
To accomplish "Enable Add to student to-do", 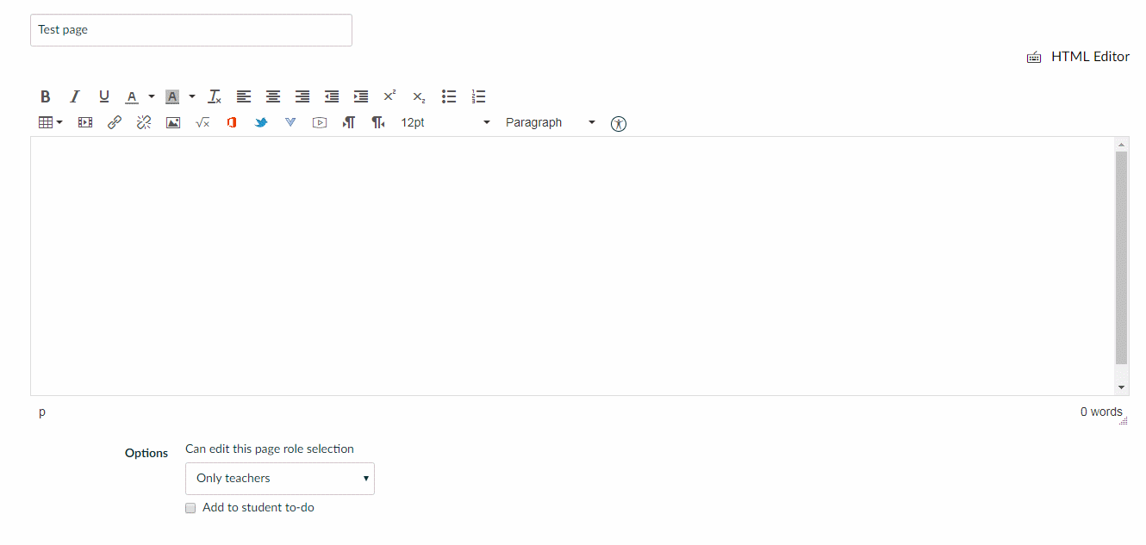I will pos(191,508).
